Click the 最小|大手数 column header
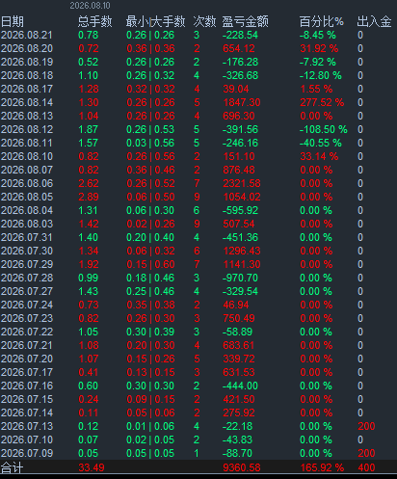Screen dimensions: 397x479 tap(155, 21)
